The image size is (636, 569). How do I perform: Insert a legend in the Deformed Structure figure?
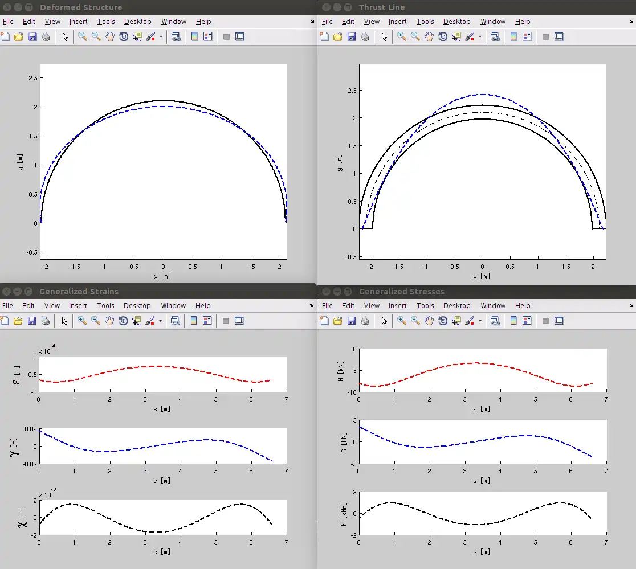pyautogui.click(x=207, y=36)
